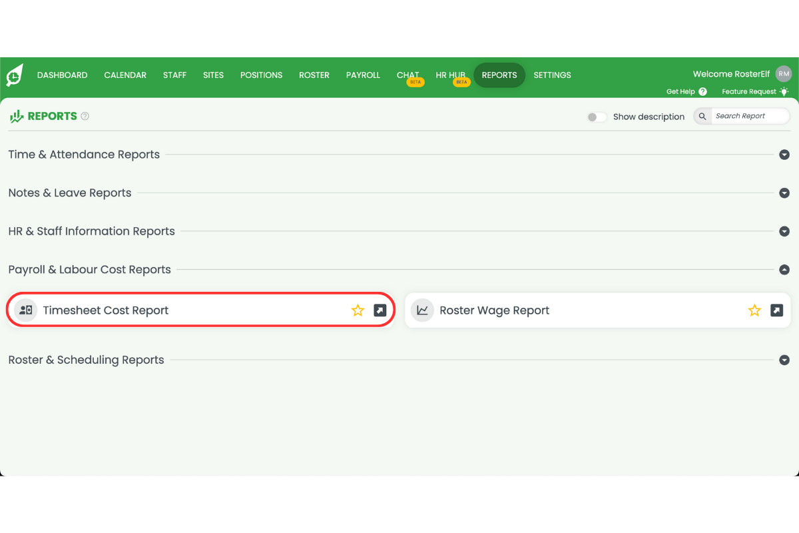The width and height of the screenshot is (799, 533).
Task: Click the CHAT beta badge
Action: coord(415,81)
